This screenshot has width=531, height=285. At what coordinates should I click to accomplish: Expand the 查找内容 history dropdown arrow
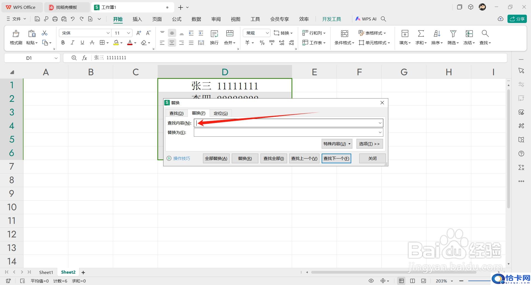coord(380,123)
